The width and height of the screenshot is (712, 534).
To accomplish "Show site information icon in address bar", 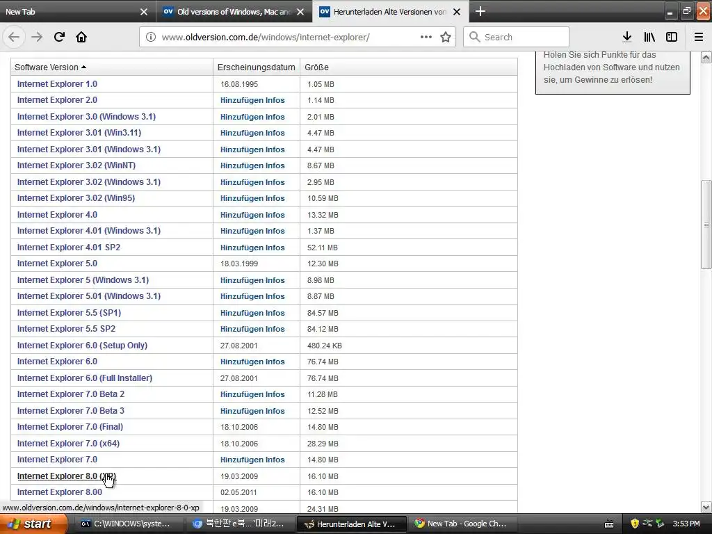I will coord(151,37).
